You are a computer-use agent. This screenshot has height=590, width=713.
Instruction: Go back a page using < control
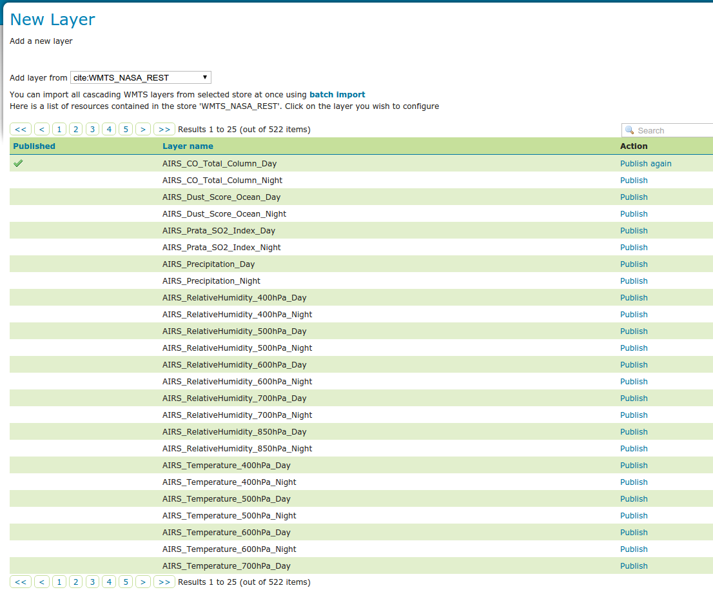coord(41,129)
